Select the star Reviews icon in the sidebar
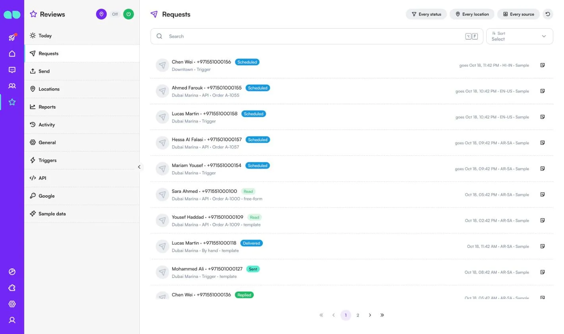This screenshot has height=334, width=564. [12, 102]
